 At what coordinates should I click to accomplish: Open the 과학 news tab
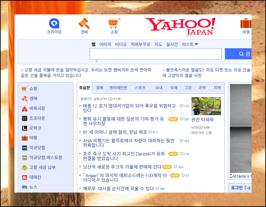(202, 88)
